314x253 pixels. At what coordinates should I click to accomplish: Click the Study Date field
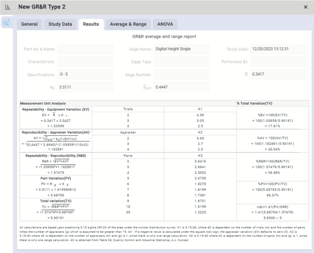pos(278,49)
